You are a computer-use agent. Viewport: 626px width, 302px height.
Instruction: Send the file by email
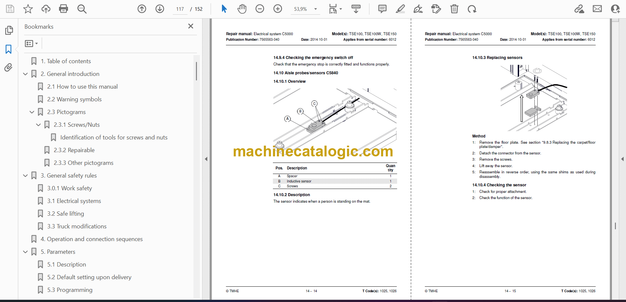tap(597, 9)
